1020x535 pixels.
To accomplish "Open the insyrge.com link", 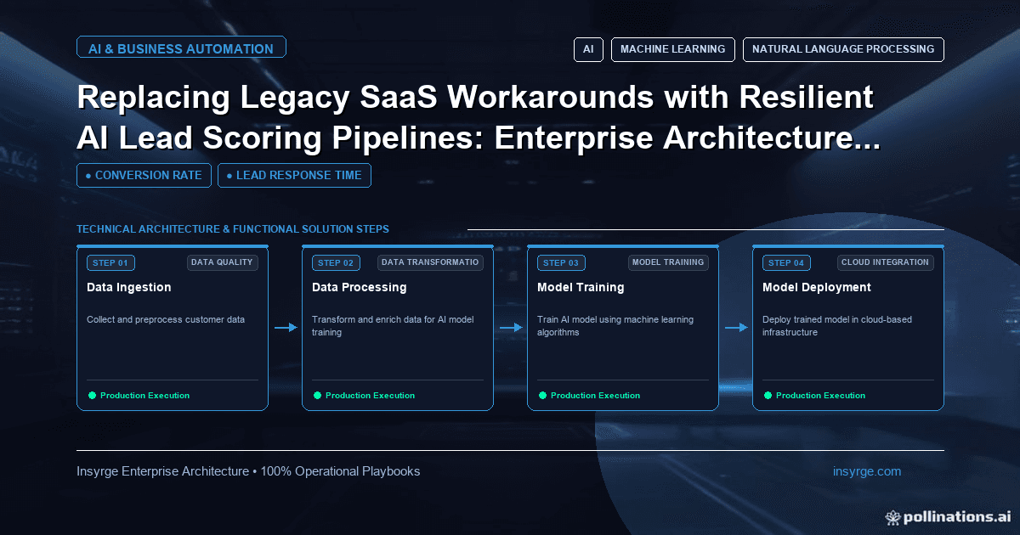I will click(x=867, y=471).
